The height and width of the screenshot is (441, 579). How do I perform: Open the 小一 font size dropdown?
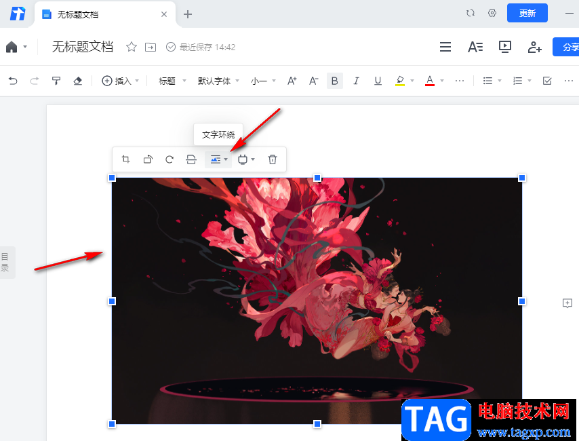(263, 81)
